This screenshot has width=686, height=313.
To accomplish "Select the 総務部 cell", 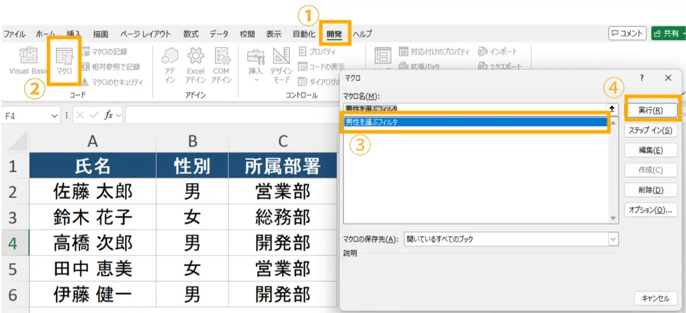I will (283, 218).
